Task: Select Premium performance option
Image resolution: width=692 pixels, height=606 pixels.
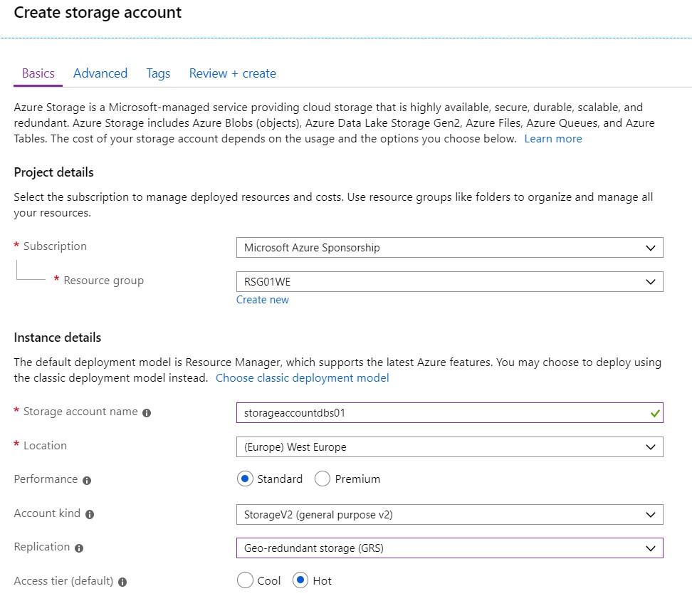Action: point(323,479)
